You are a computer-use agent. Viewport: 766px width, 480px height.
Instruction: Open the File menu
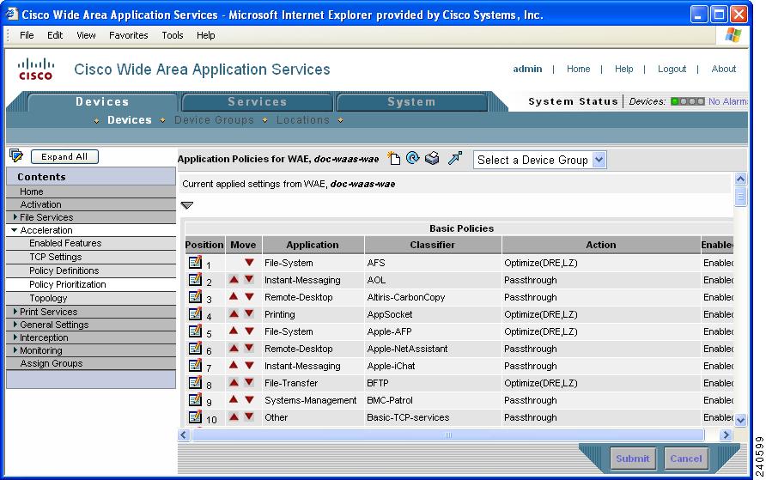point(27,35)
